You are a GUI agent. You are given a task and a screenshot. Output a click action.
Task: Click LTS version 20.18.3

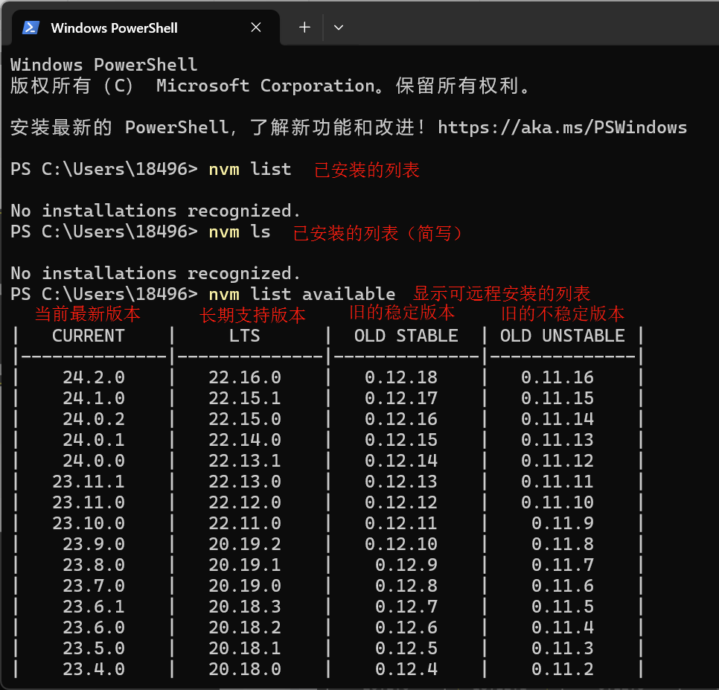(x=244, y=607)
